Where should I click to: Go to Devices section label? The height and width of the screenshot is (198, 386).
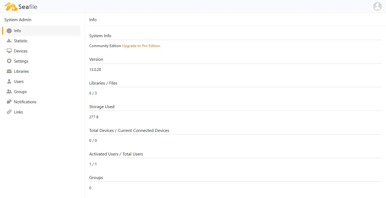21,51
